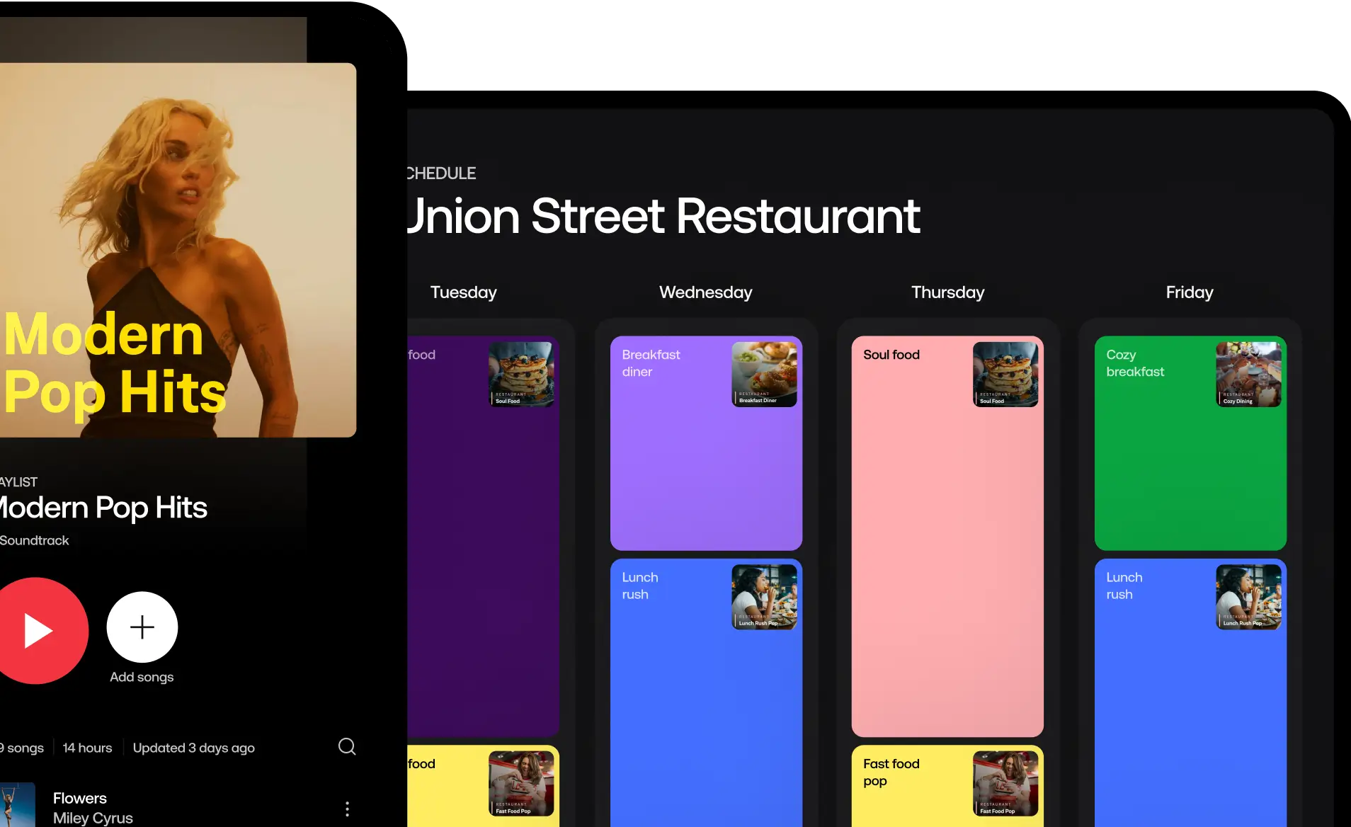Click the Add songs label
The width and height of the screenshot is (1351, 827).
pyautogui.click(x=142, y=677)
